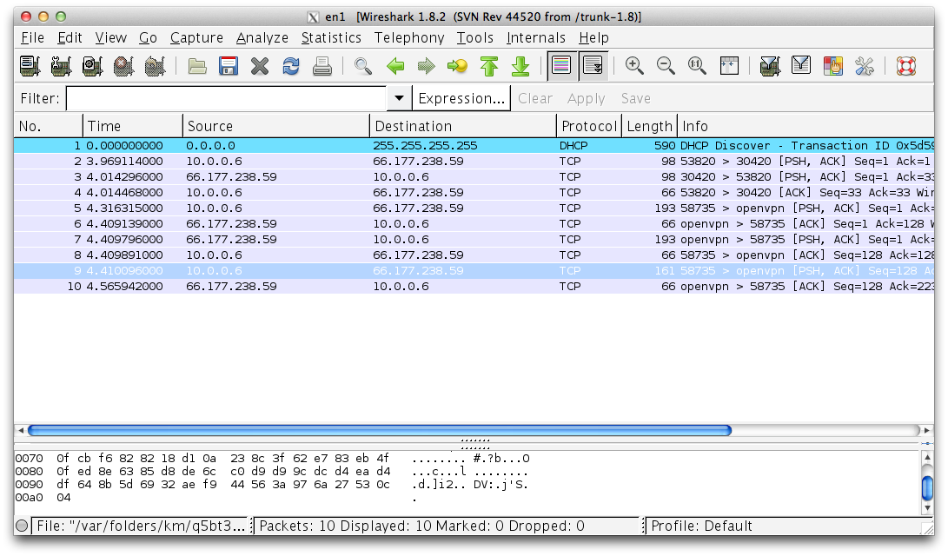Edit coloring rules icon
Image resolution: width=948 pixels, height=556 pixels.
point(833,66)
